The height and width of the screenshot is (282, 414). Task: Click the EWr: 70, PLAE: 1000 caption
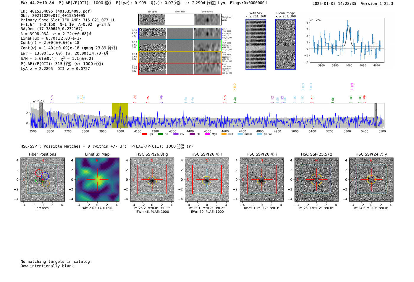(x=207, y=212)
